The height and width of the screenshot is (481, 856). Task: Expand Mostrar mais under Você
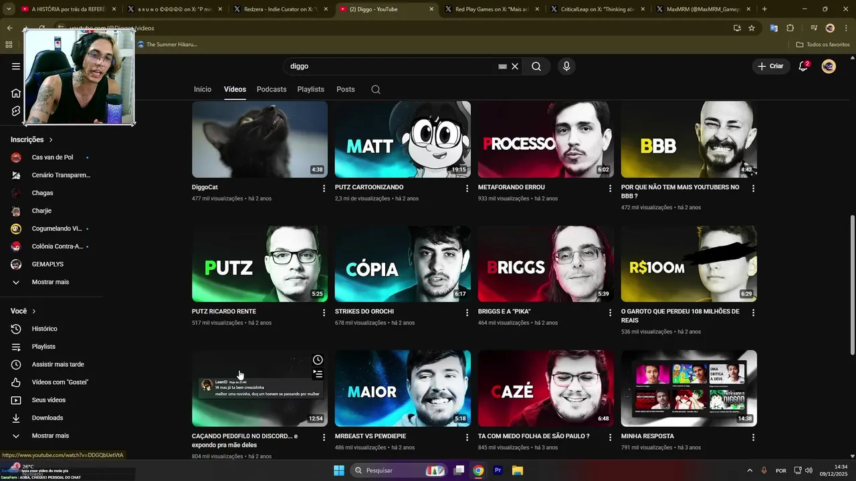tap(51, 436)
